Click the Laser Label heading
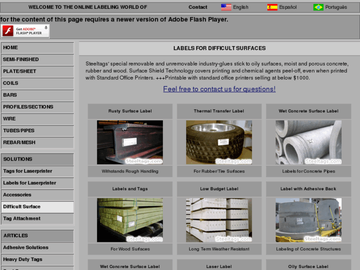The width and height of the screenshot is (360, 270). (219, 267)
